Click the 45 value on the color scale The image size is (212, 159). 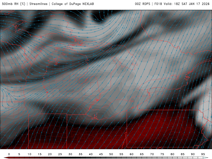pyautogui.click(x=101, y=154)
